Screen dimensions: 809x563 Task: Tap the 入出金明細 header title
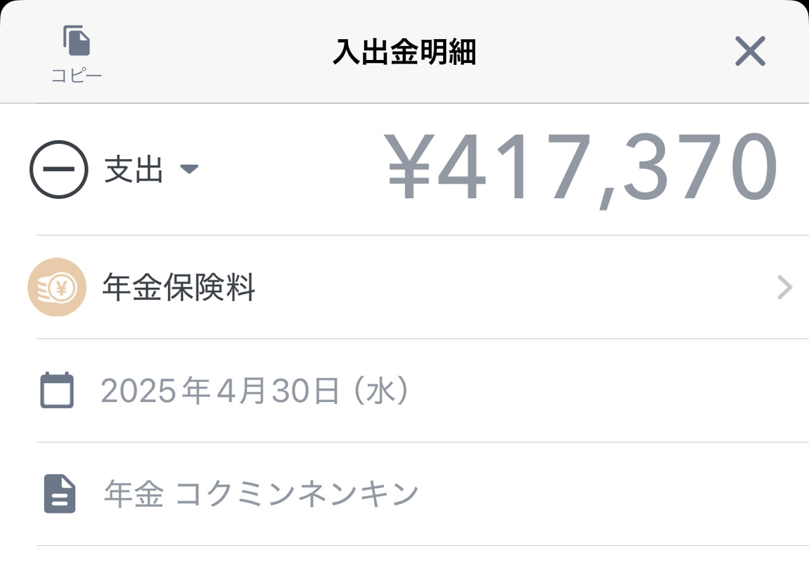(x=404, y=52)
